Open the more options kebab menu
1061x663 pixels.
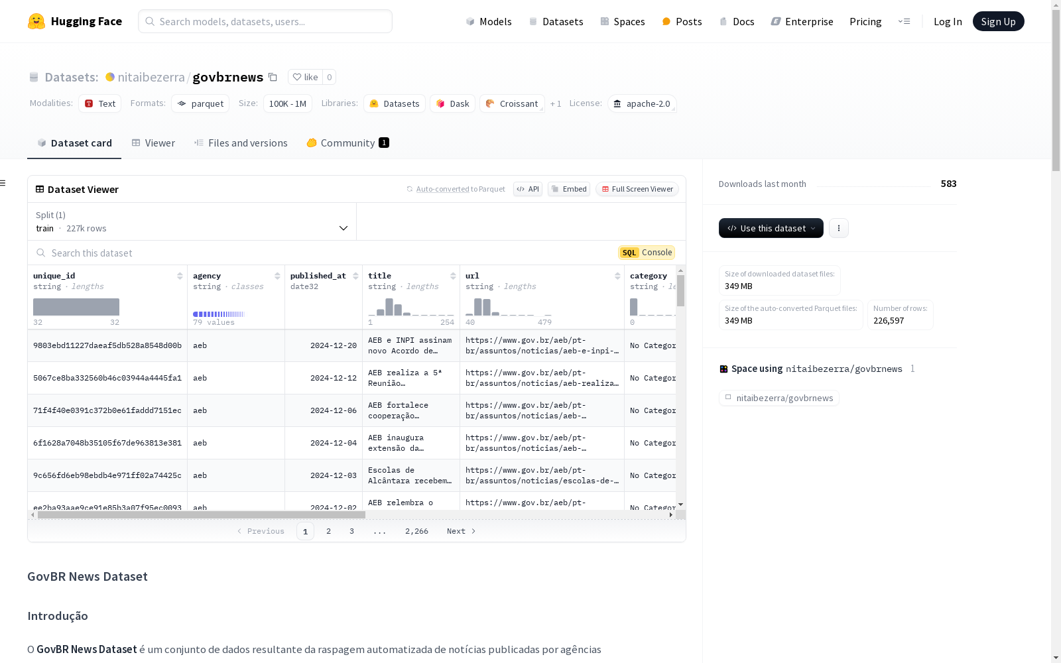coord(838,228)
